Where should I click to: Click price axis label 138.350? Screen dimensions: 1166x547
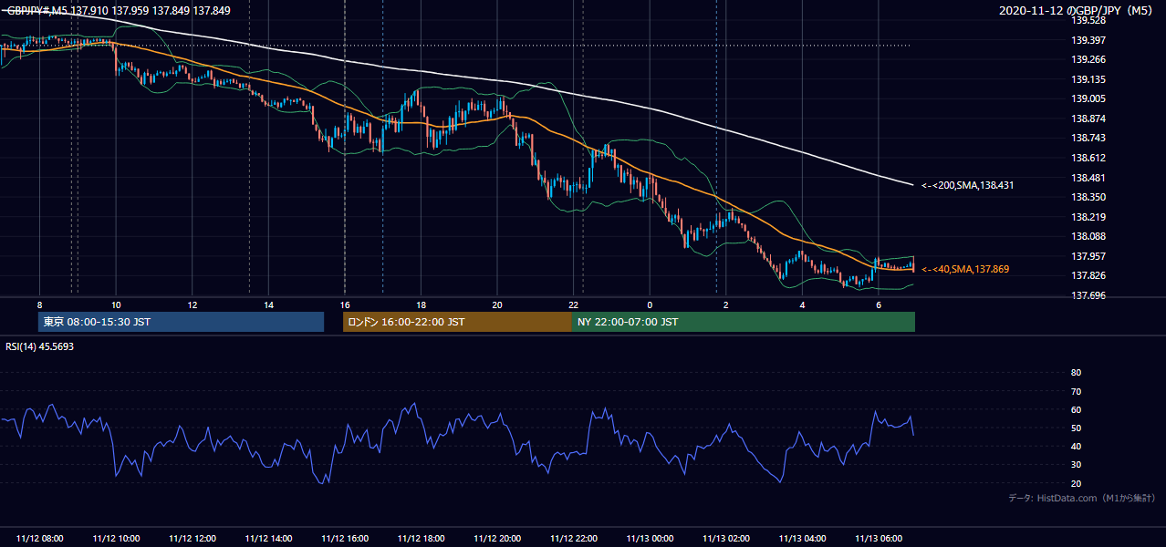tap(1088, 197)
